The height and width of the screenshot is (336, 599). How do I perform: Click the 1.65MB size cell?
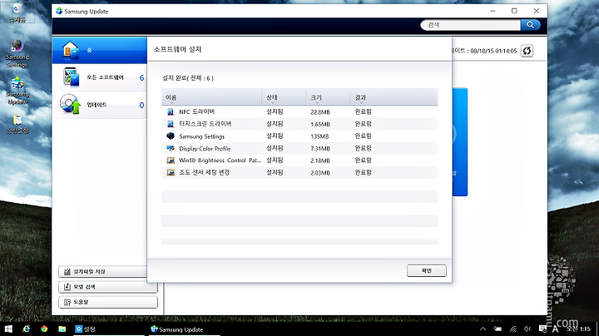pos(320,124)
